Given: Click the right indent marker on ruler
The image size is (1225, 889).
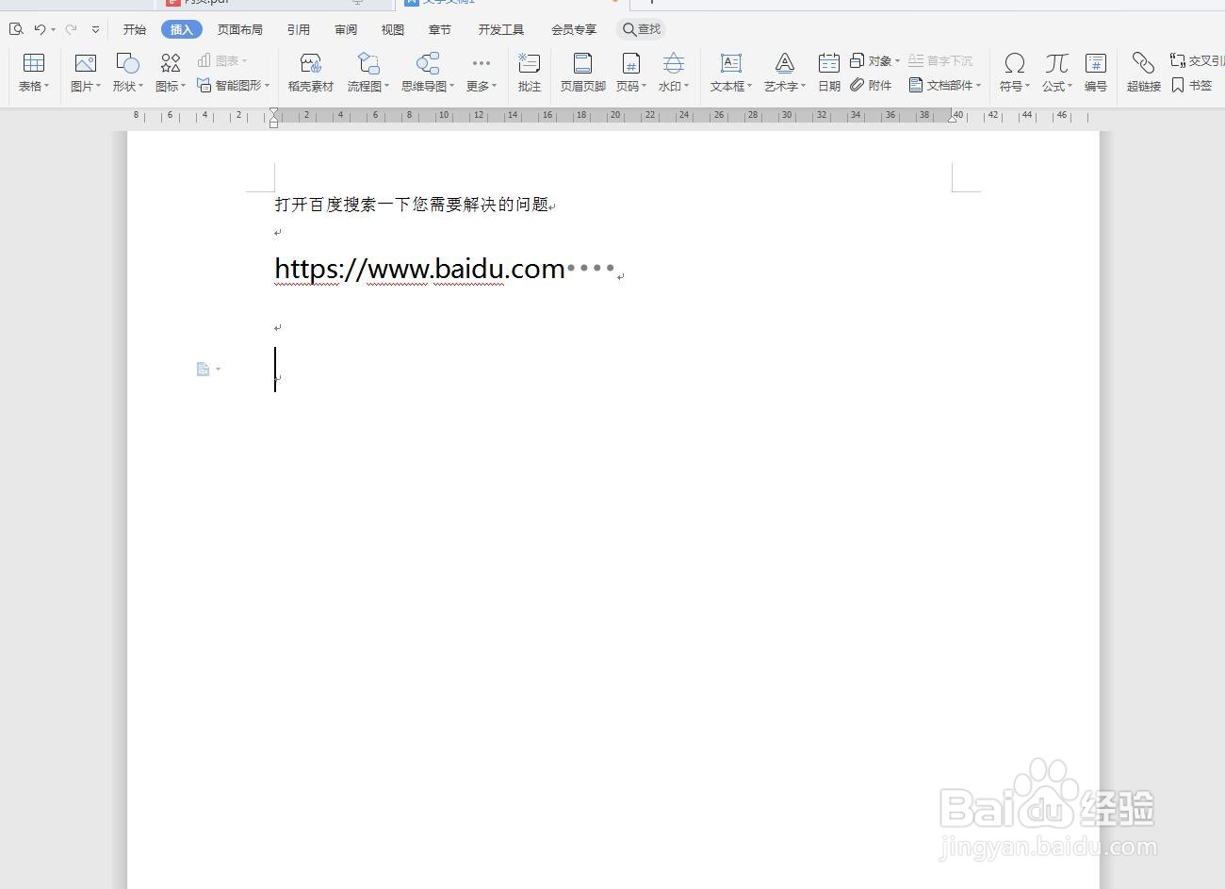Looking at the screenshot, I should pos(953,118).
